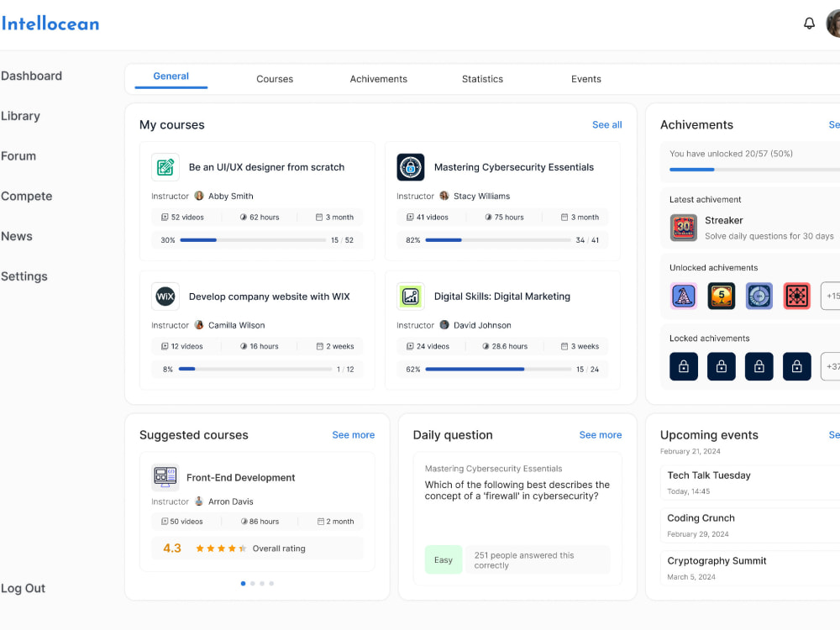Click the Develop company website with WIX title
Viewport: 840px width, 630px height.
click(269, 297)
